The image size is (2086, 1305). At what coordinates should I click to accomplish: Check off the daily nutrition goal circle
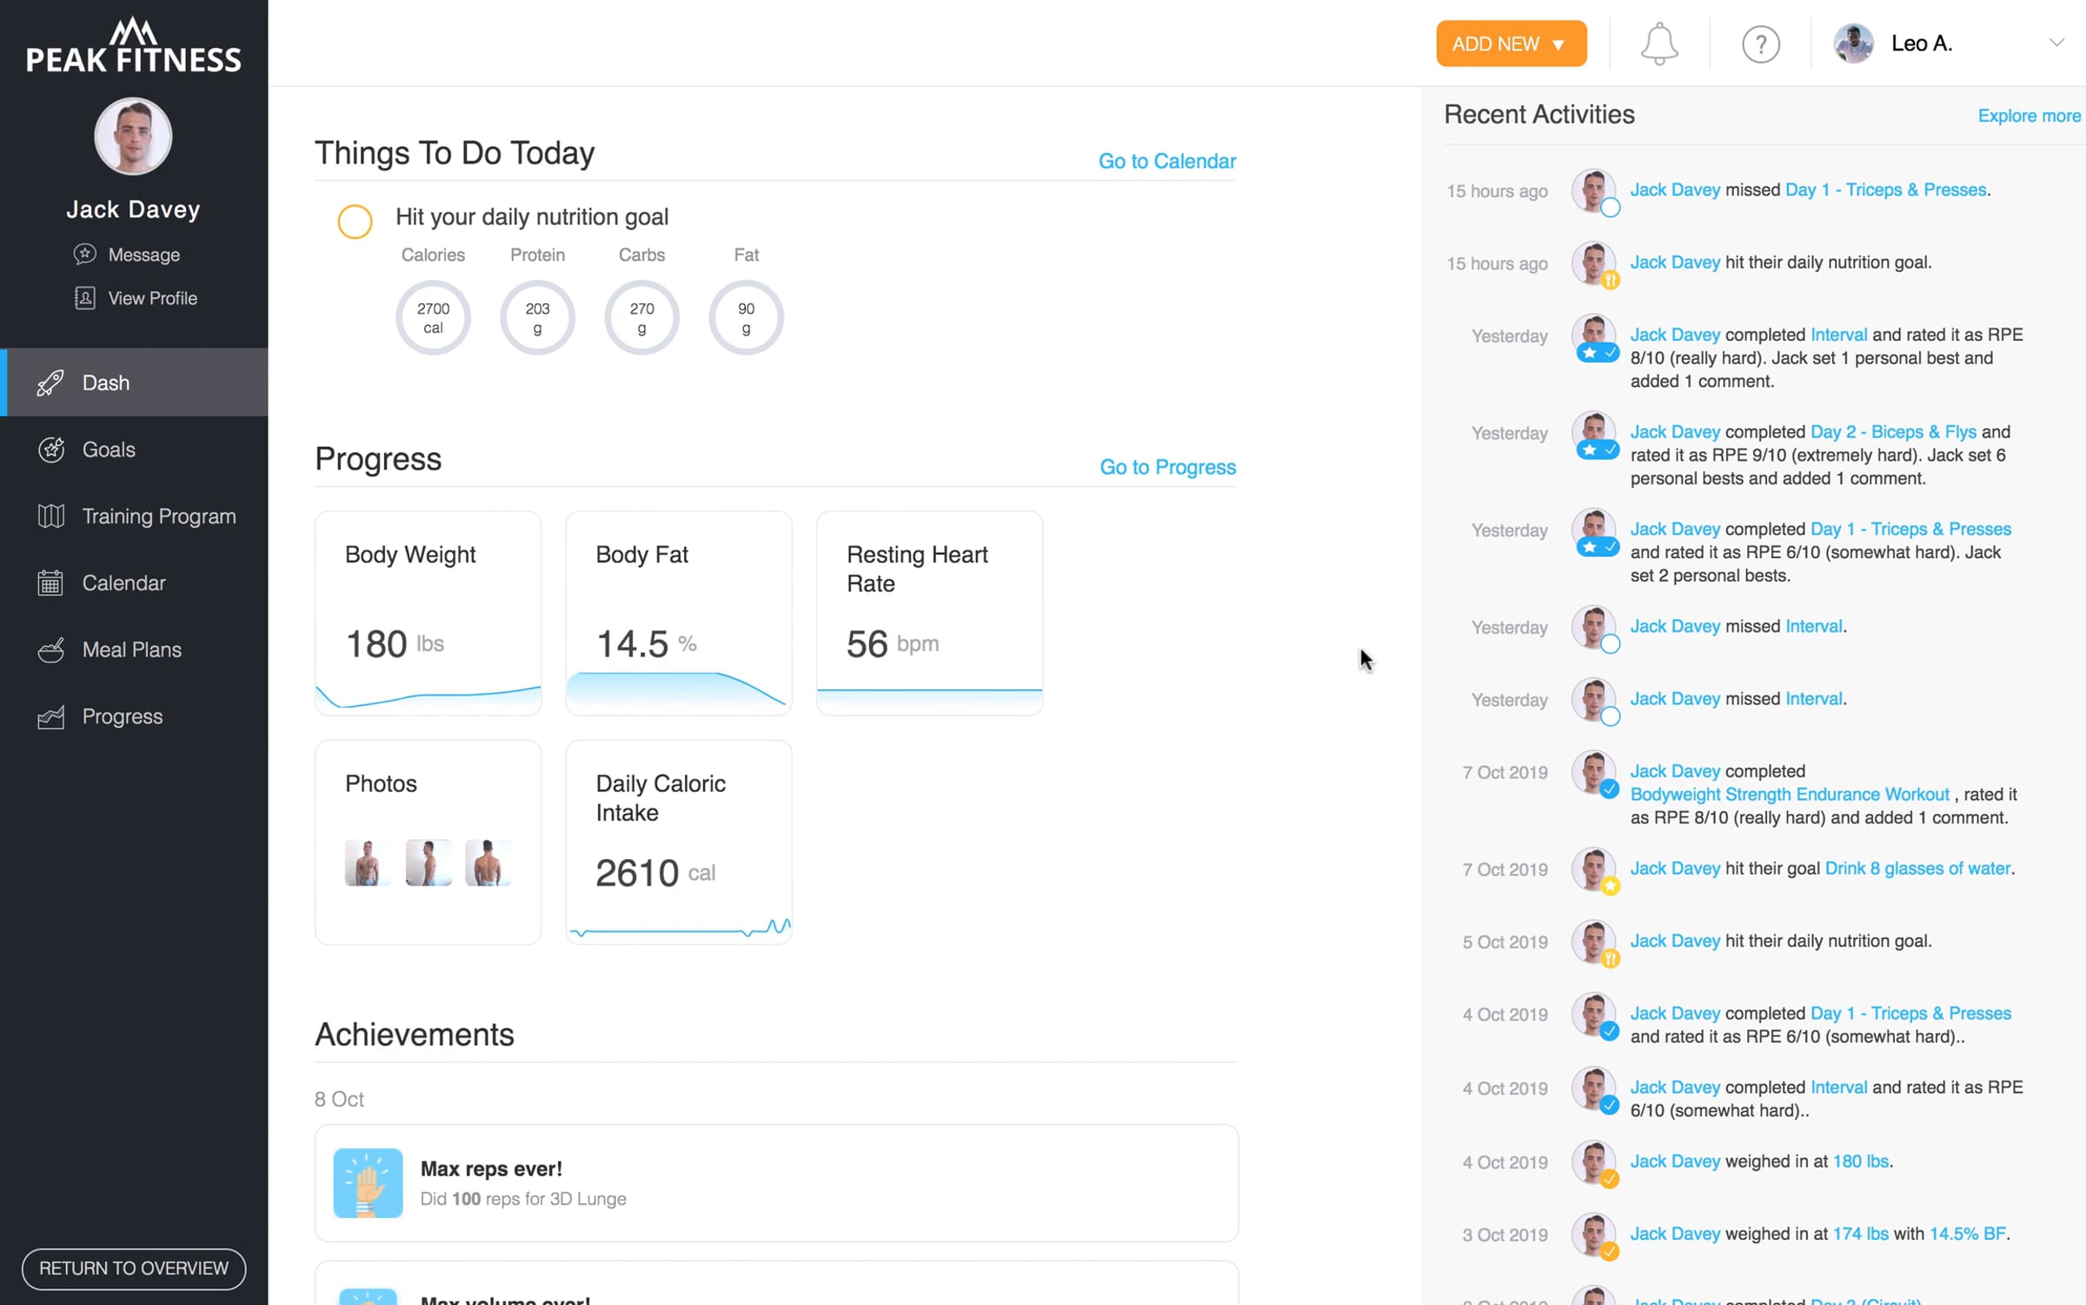(355, 222)
